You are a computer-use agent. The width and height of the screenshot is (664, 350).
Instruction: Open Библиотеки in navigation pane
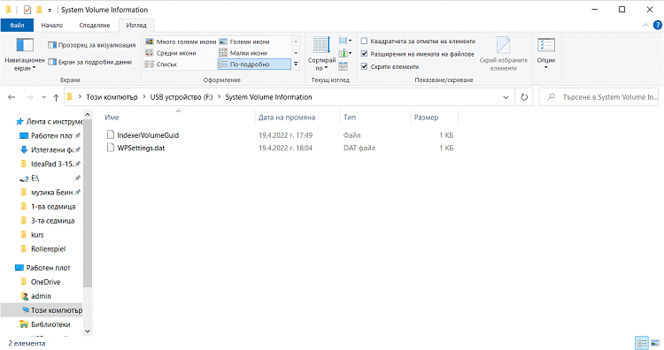45,324
